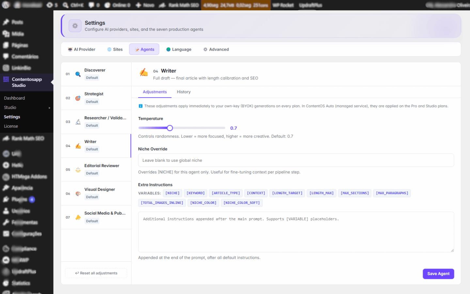Screen dimensions: 470x294
Task: Select the Strategist target icon
Action: coord(78,98)
